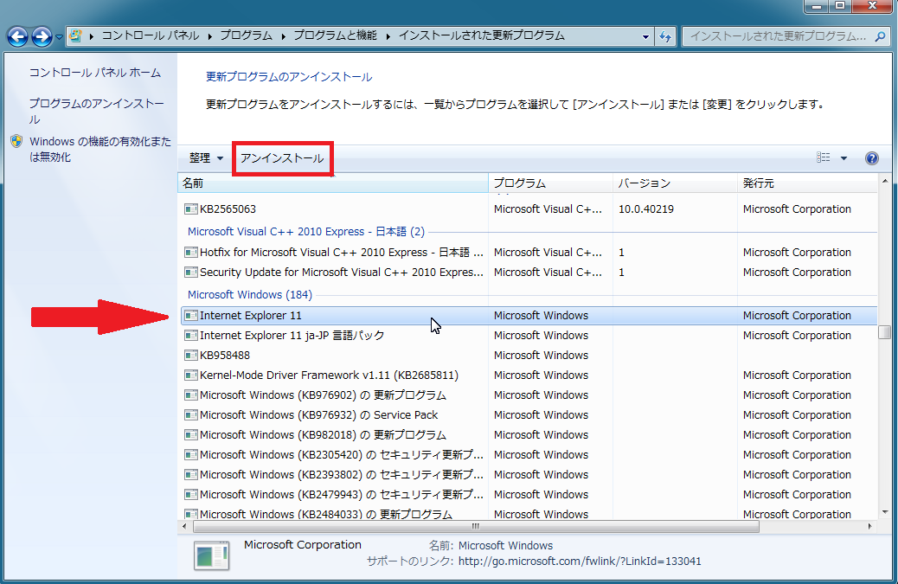Open プログラムのアンインストール link in sidebar

pyautogui.click(x=96, y=111)
